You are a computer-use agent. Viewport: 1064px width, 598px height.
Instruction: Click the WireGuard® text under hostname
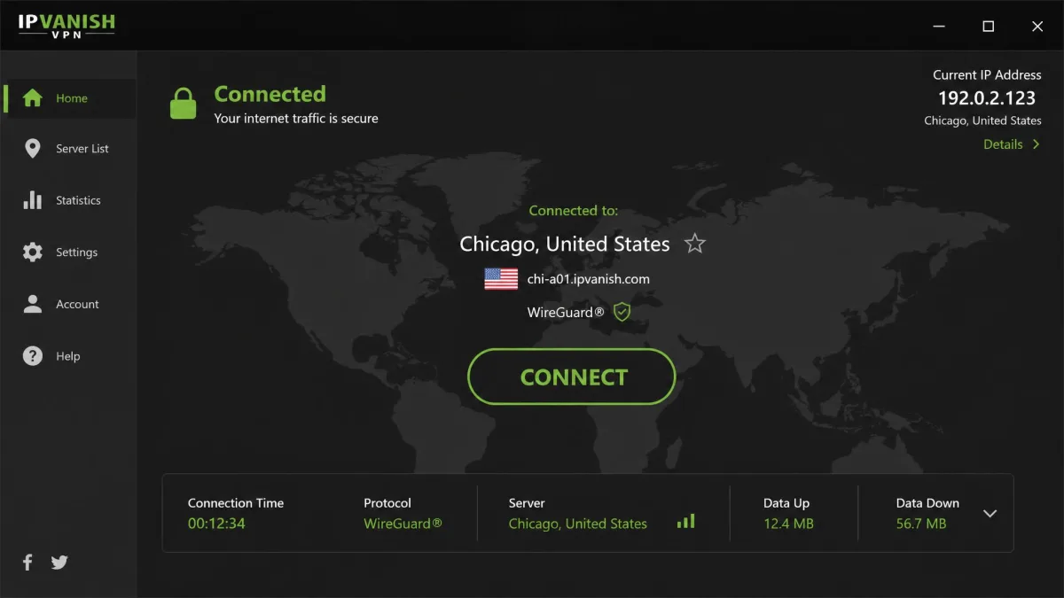(x=566, y=312)
